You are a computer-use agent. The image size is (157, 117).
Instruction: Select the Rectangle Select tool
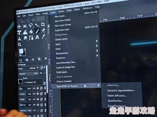25,26
